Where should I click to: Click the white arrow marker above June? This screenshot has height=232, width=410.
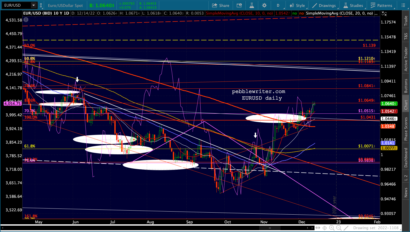[77, 79]
